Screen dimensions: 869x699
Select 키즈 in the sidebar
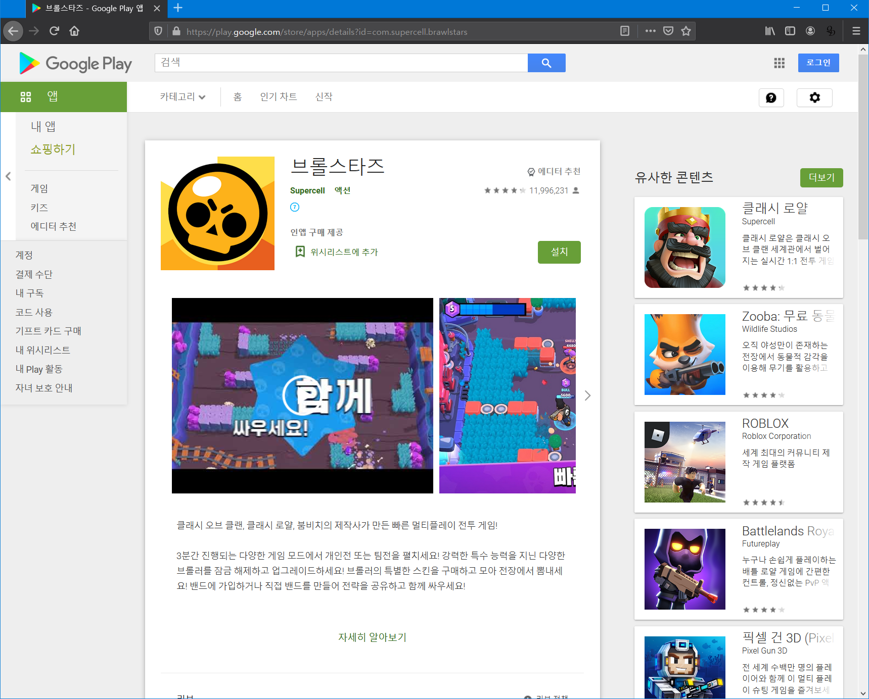pos(39,208)
